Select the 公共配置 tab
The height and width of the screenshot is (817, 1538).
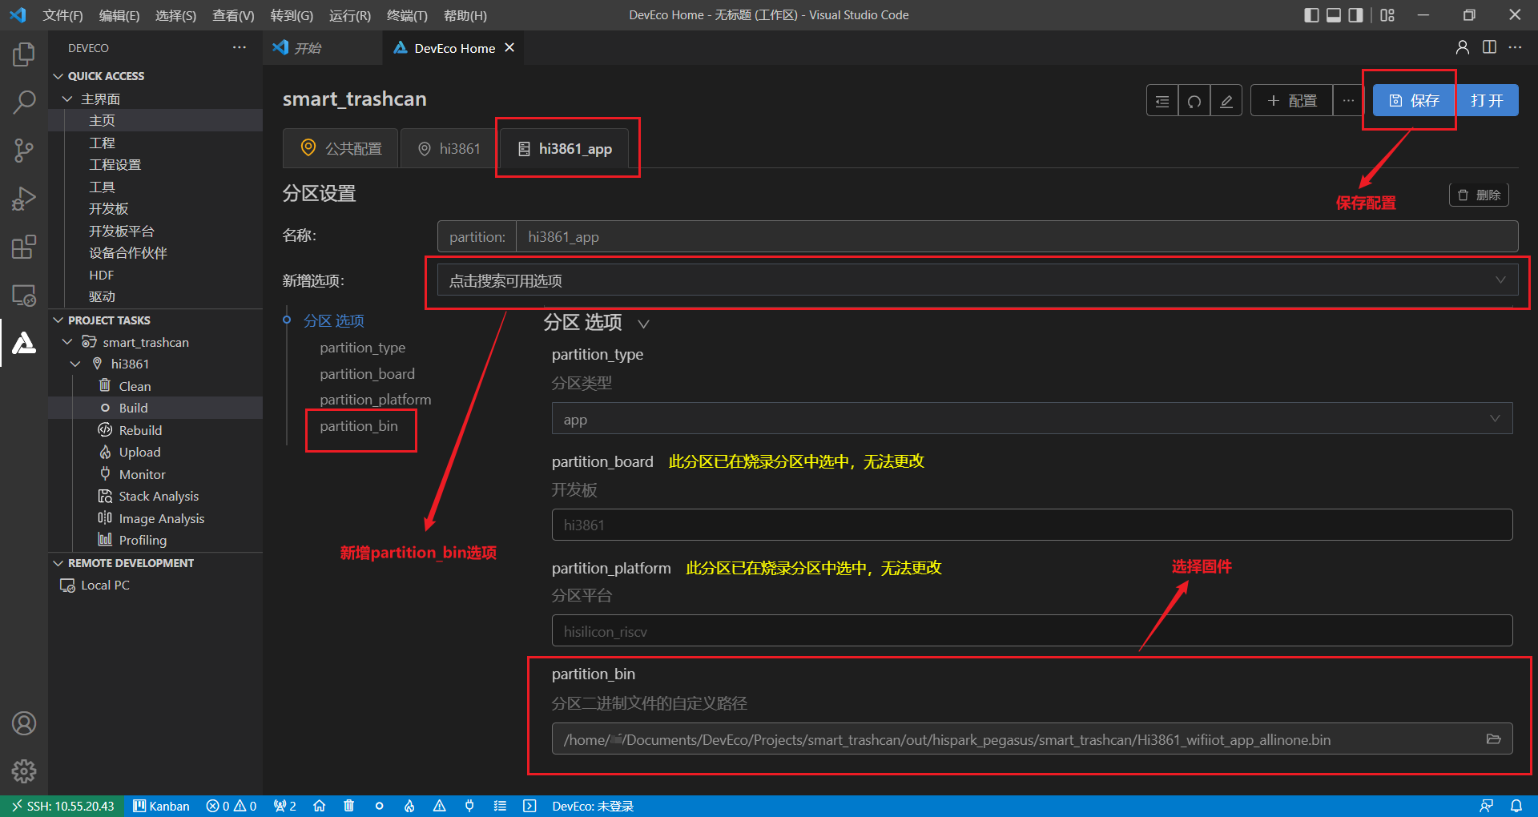click(x=340, y=148)
